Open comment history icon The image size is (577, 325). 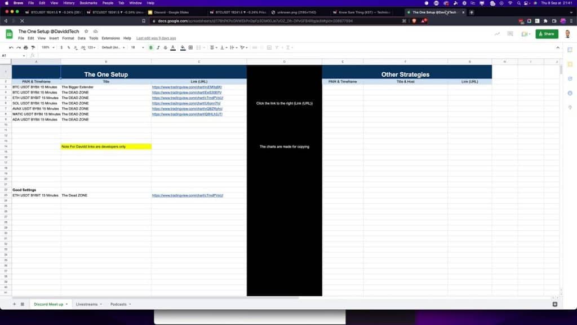tap(510, 34)
